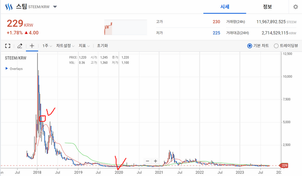Click the +1.78% change value

click(15, 33)
